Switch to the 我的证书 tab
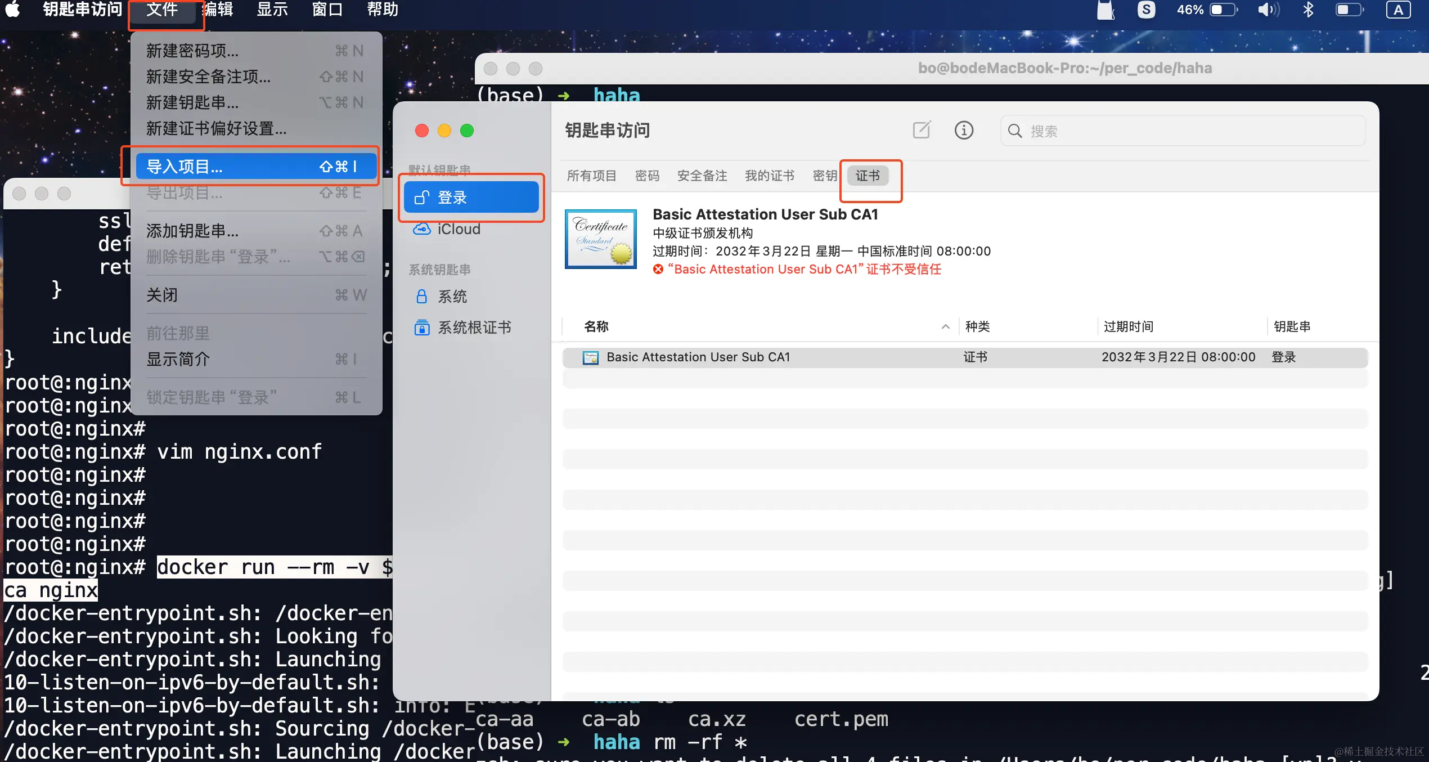Viewport: 1429px width, 762px height. (x=769, y=176)
